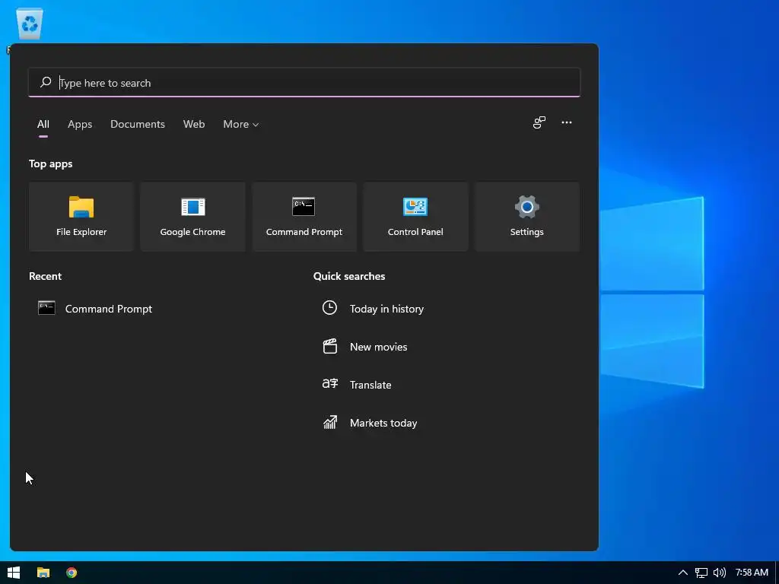Open Chrome from the taskbar

point(72,573)
